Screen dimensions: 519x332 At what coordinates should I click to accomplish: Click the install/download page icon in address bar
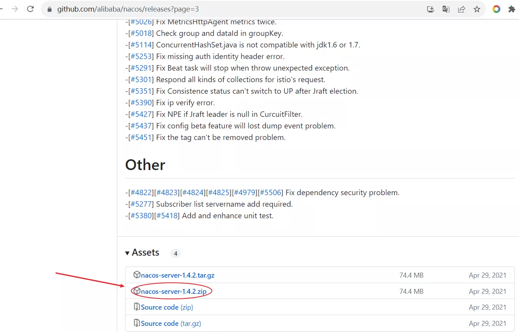(431, 9)
